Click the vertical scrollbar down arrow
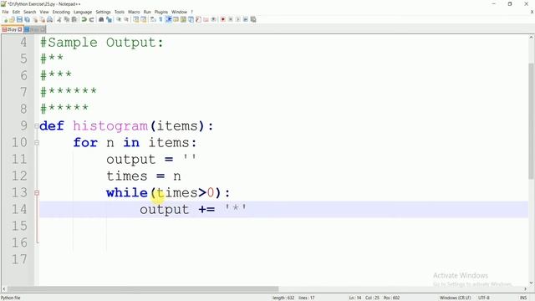The height and width of the screenshot is (301, 535). (x=532, y=283)
